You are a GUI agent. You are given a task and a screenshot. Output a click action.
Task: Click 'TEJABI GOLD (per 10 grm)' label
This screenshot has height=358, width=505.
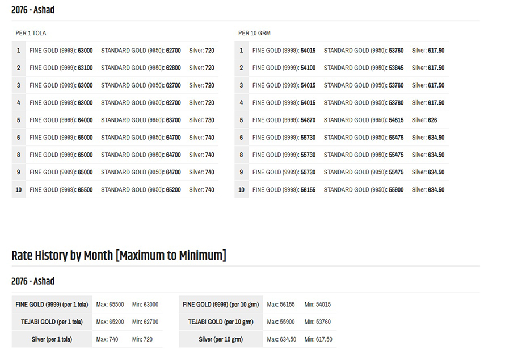tap(221, 322)
